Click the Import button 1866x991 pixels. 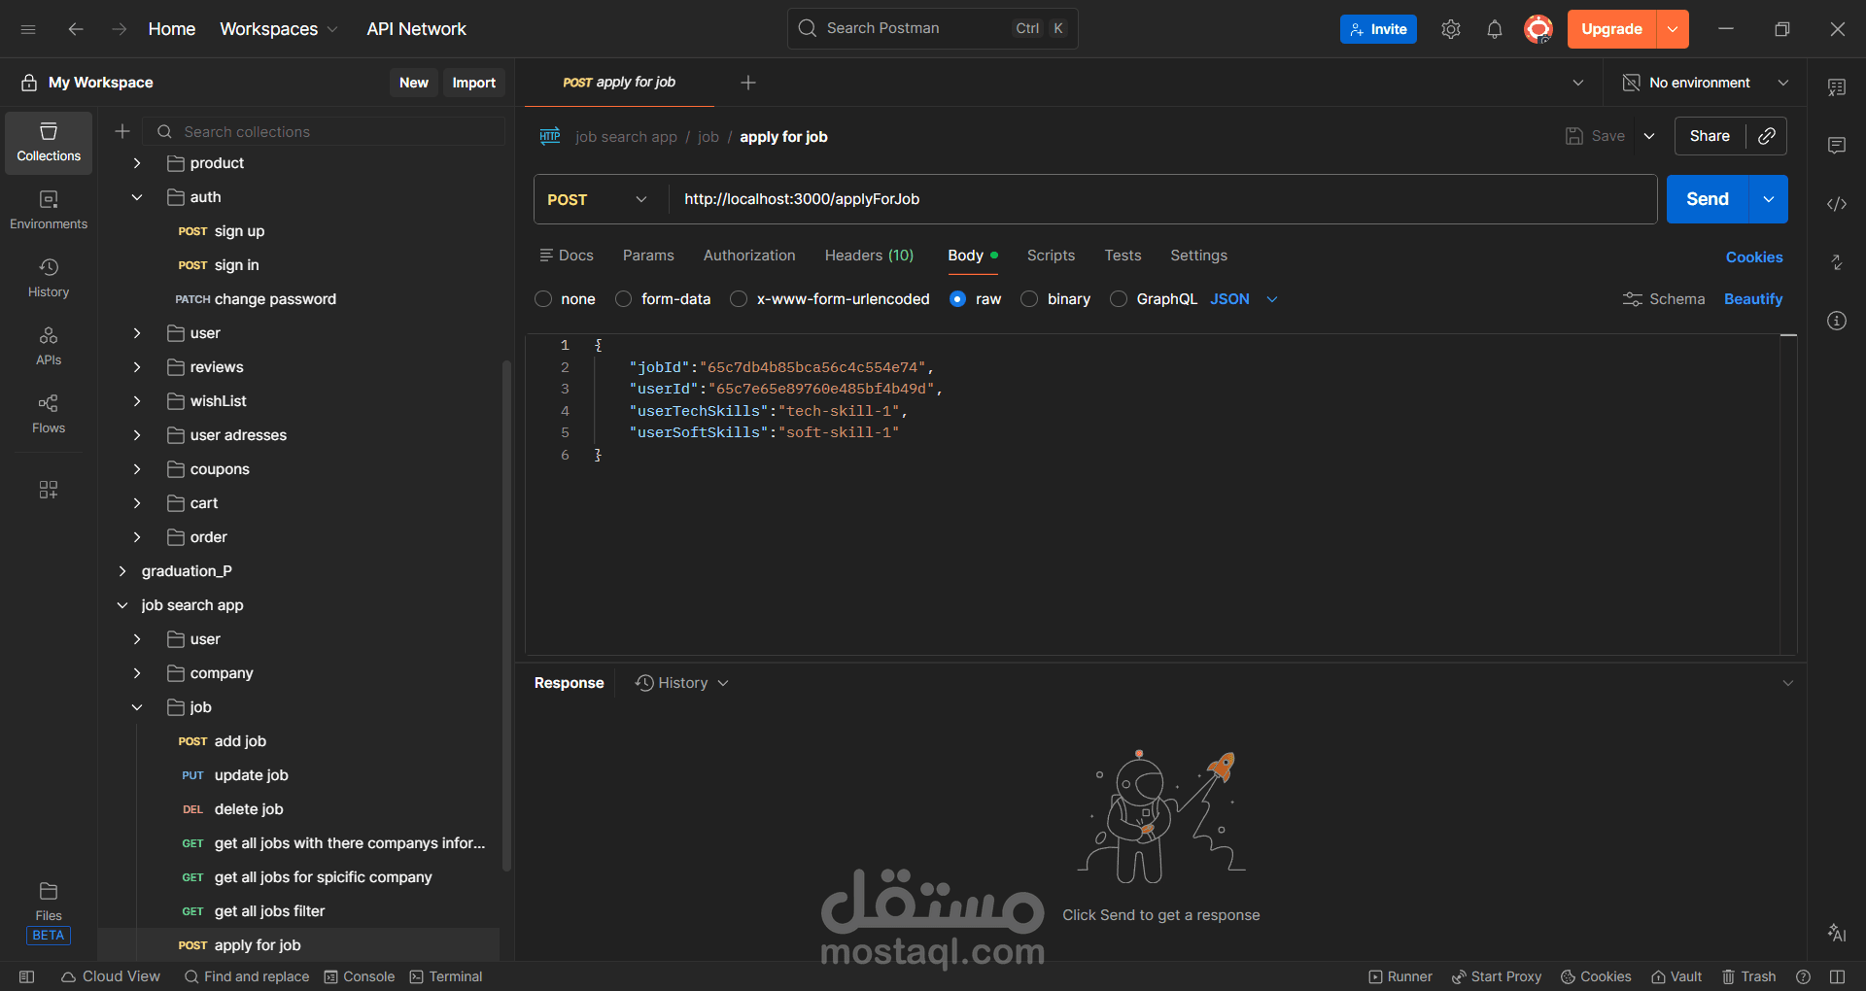[474, 83]
